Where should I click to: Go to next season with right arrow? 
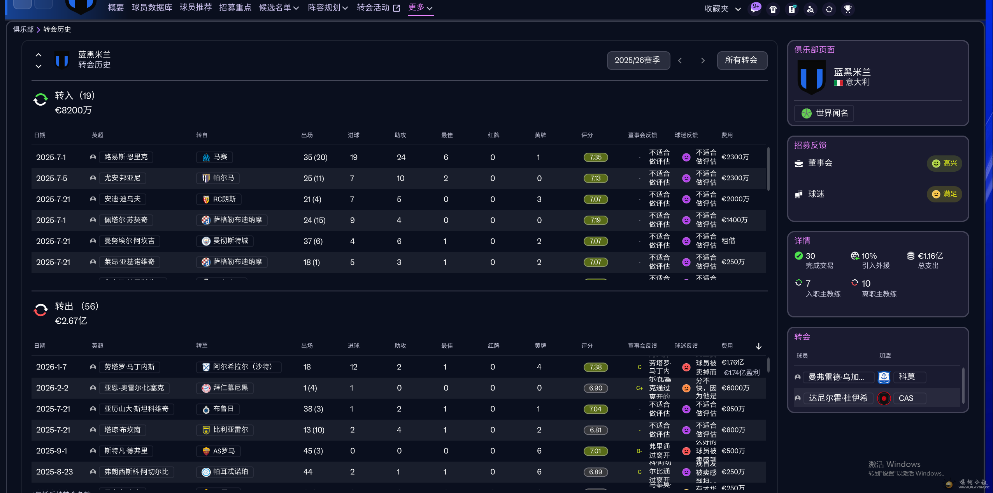(703, 61)
